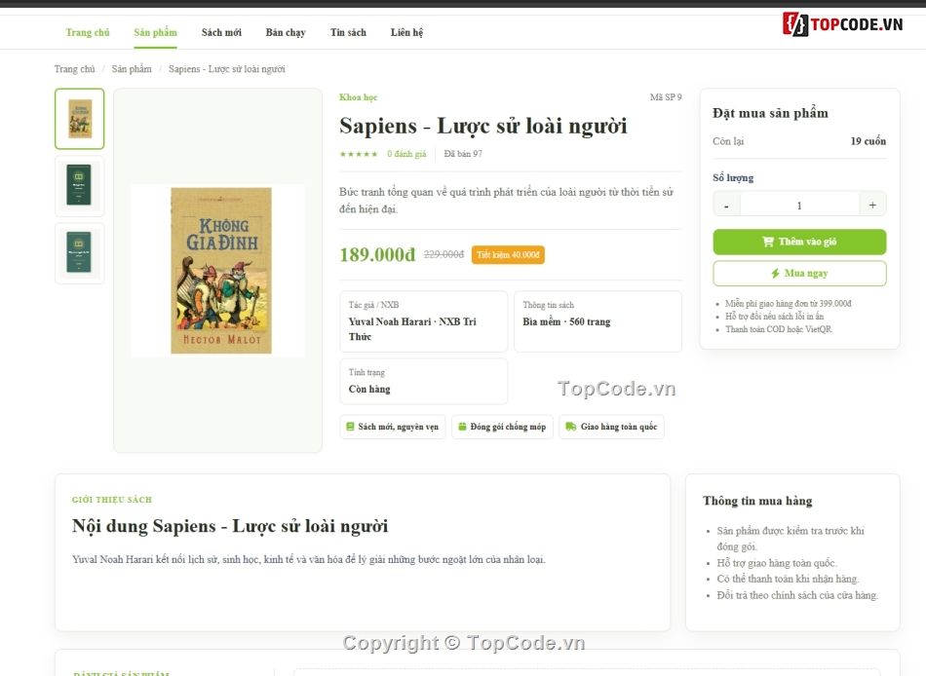Open the Khoa học category link
Image resolution: width=926 pixels, height=676 pixels.
[x=359, y=97]
